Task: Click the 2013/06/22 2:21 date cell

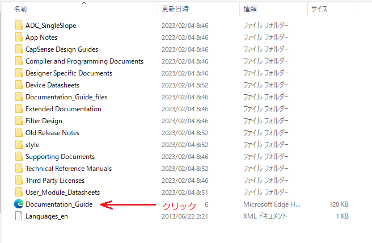Action: pyautogui.click(x=185, y=216)
